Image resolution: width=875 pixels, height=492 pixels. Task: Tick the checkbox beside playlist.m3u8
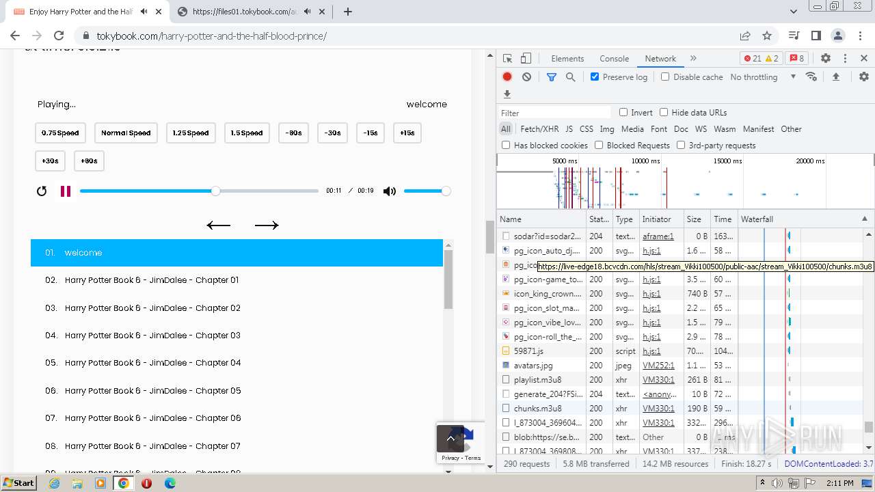[506, 379]
